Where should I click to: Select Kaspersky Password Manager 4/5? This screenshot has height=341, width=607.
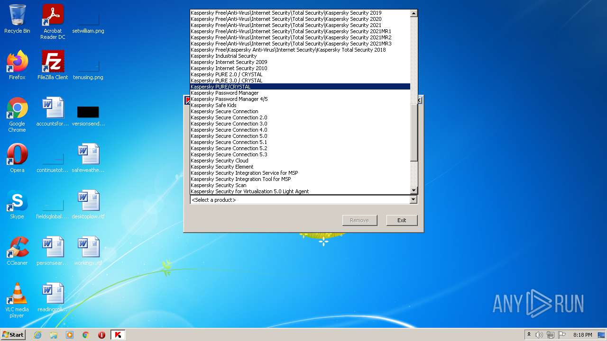pos(300,99)
